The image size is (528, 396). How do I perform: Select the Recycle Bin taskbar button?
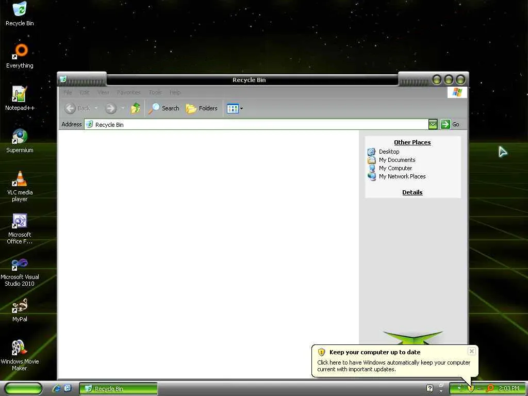click(x=119, y=389)
